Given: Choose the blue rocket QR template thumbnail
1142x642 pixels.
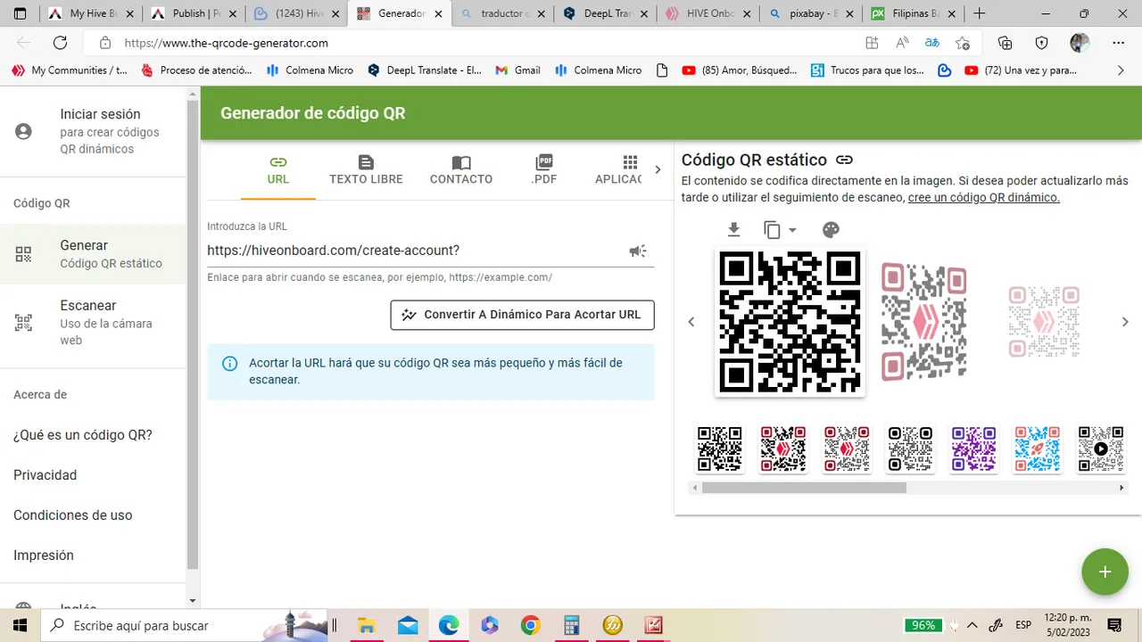Looking at the screenshot, I should click(1038, 449).
